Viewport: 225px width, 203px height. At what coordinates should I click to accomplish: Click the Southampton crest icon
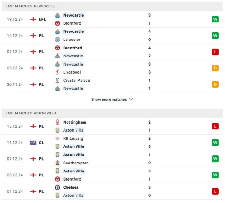click(58, 163)
